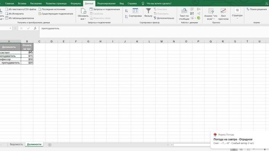
Task: Open the Name Box dropdown arrow
Action: (x=11, y=28)
